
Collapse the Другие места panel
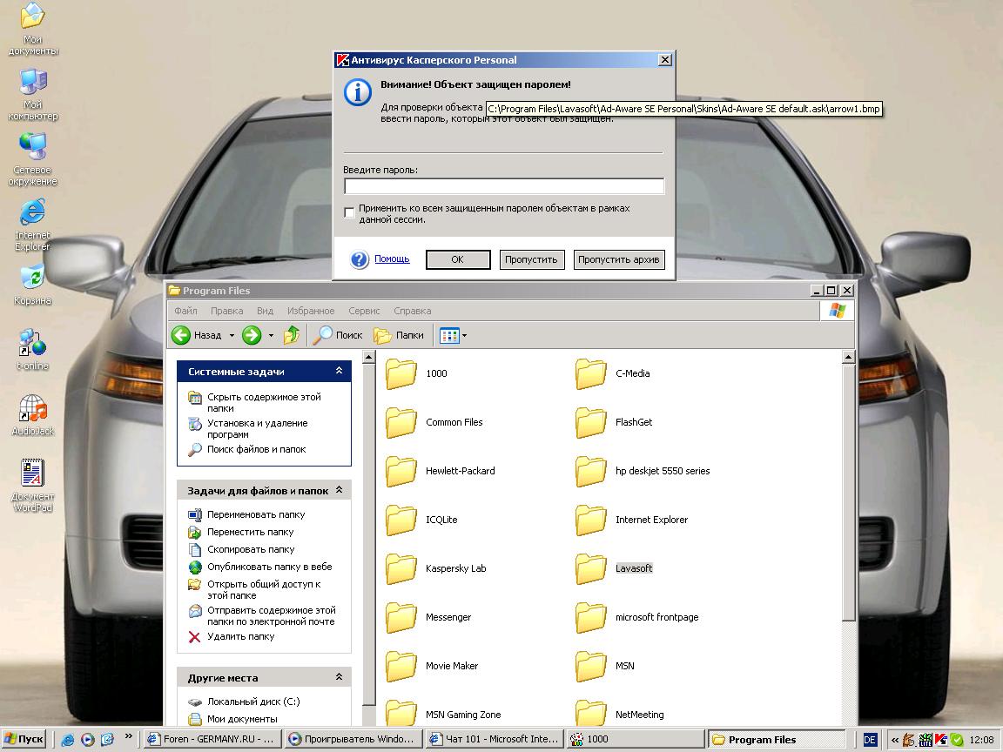point(339,677)
